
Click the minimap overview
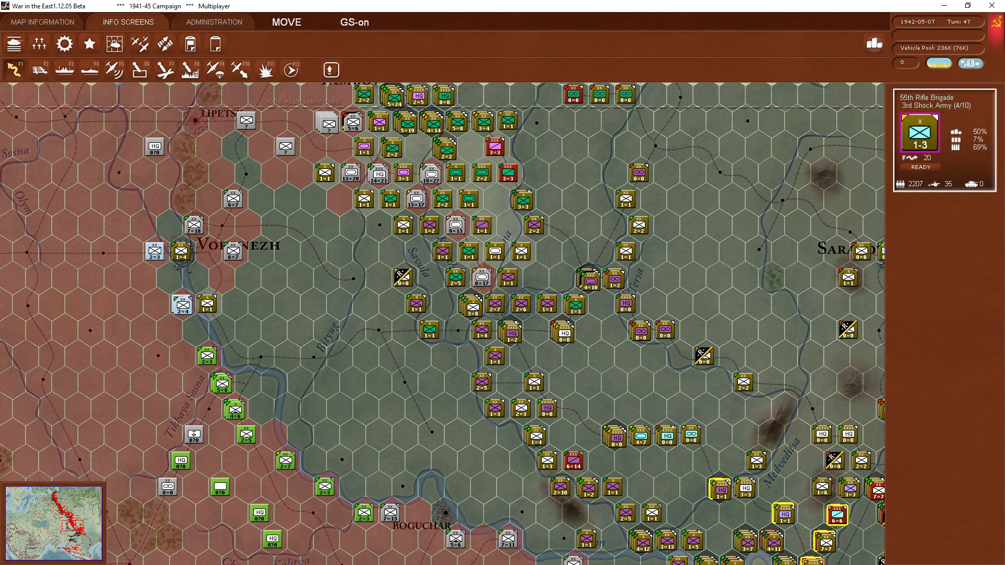pyautogui.click(x=53, y=523)
